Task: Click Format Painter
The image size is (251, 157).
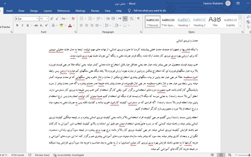Action: [5, 27]
